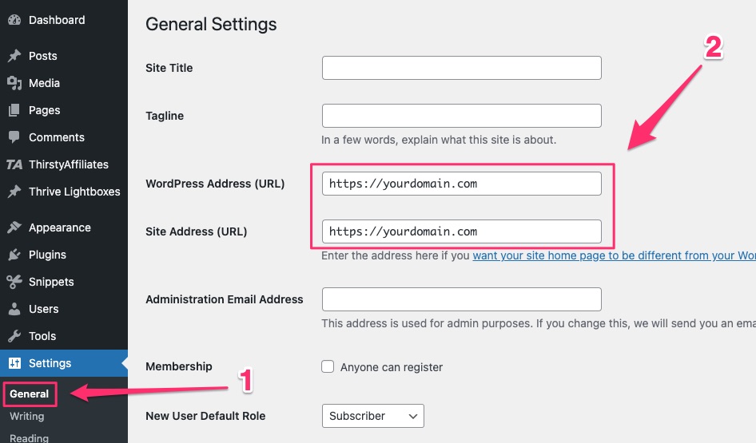Open Reading settings submenu

pos(30,437)
